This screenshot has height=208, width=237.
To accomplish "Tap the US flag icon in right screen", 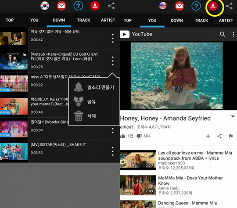I will [163, 6].
